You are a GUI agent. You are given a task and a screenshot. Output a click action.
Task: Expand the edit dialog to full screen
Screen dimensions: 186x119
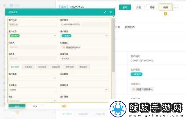point(105,12)
